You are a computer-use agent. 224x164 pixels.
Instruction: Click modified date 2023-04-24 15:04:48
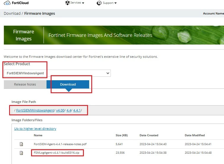click(x=198, y=152)
